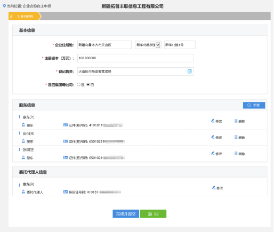Click 修改 for shareholder 田伯光
Image resolution: width=274 pixels, height=232 pixels.
coord(216,137)
